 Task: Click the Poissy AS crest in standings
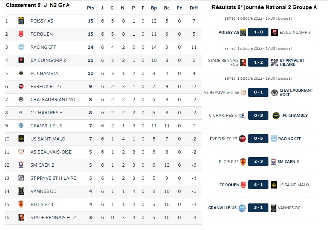click(x=21, y=21)
